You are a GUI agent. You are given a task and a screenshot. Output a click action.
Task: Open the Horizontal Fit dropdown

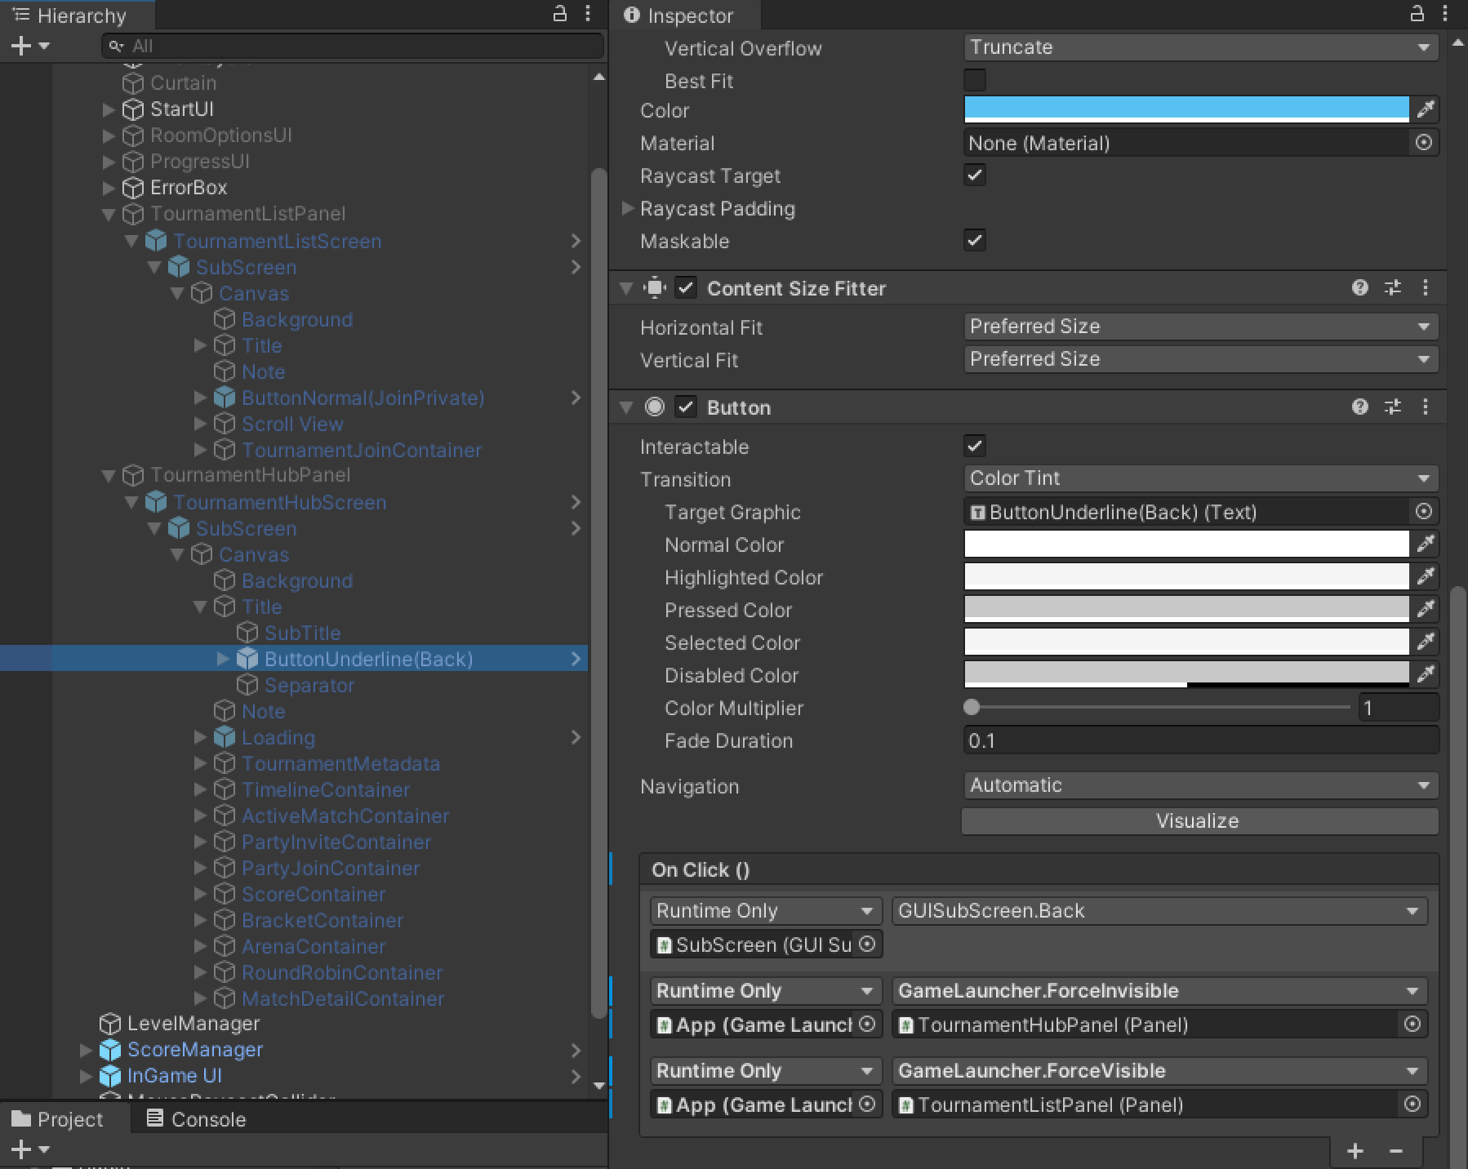coord(1200,327)
